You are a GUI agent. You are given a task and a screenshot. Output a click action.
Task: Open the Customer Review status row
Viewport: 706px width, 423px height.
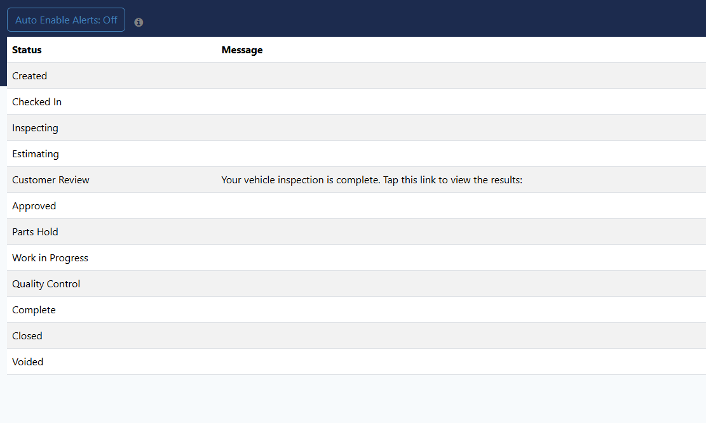click(x=356, y=180)
